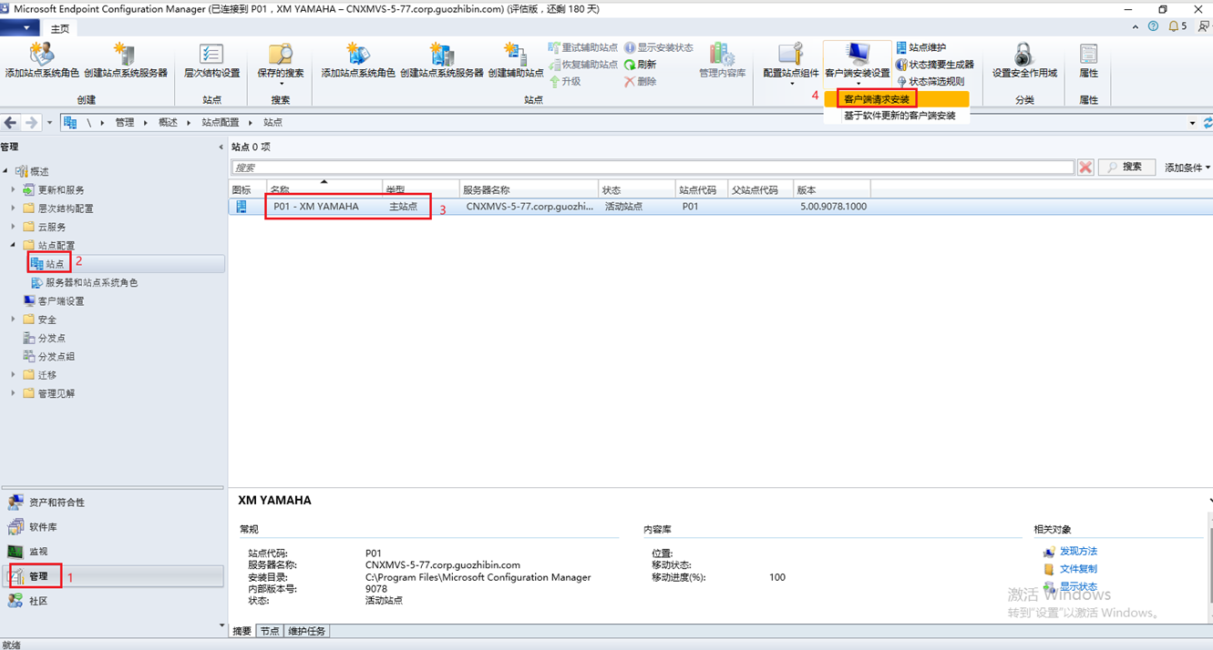Click Create Secondary Site (创建辅助站点)
This screenshot has height=650, width=1213.
[516, 61]
